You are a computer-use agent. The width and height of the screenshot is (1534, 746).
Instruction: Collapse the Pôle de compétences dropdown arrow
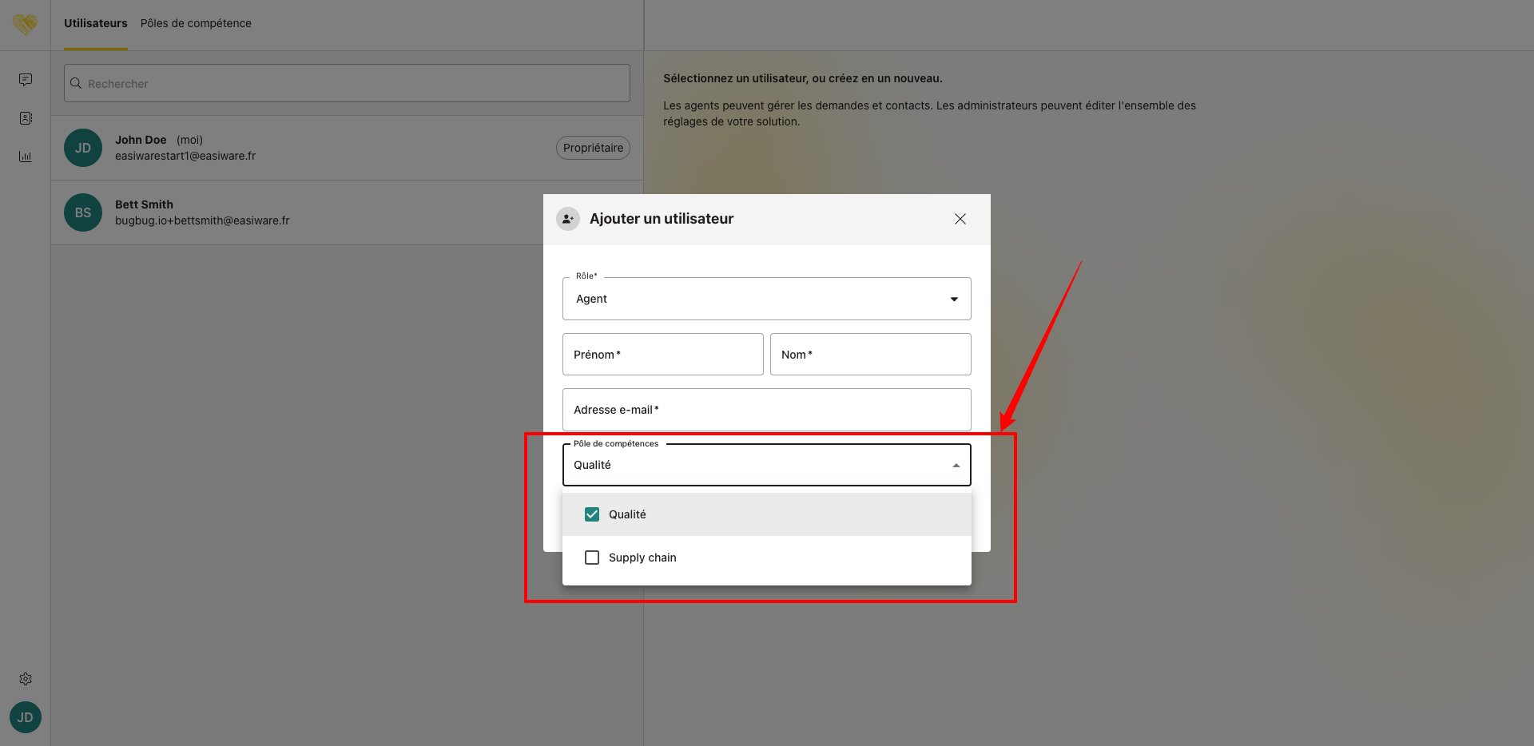point(956,466)
